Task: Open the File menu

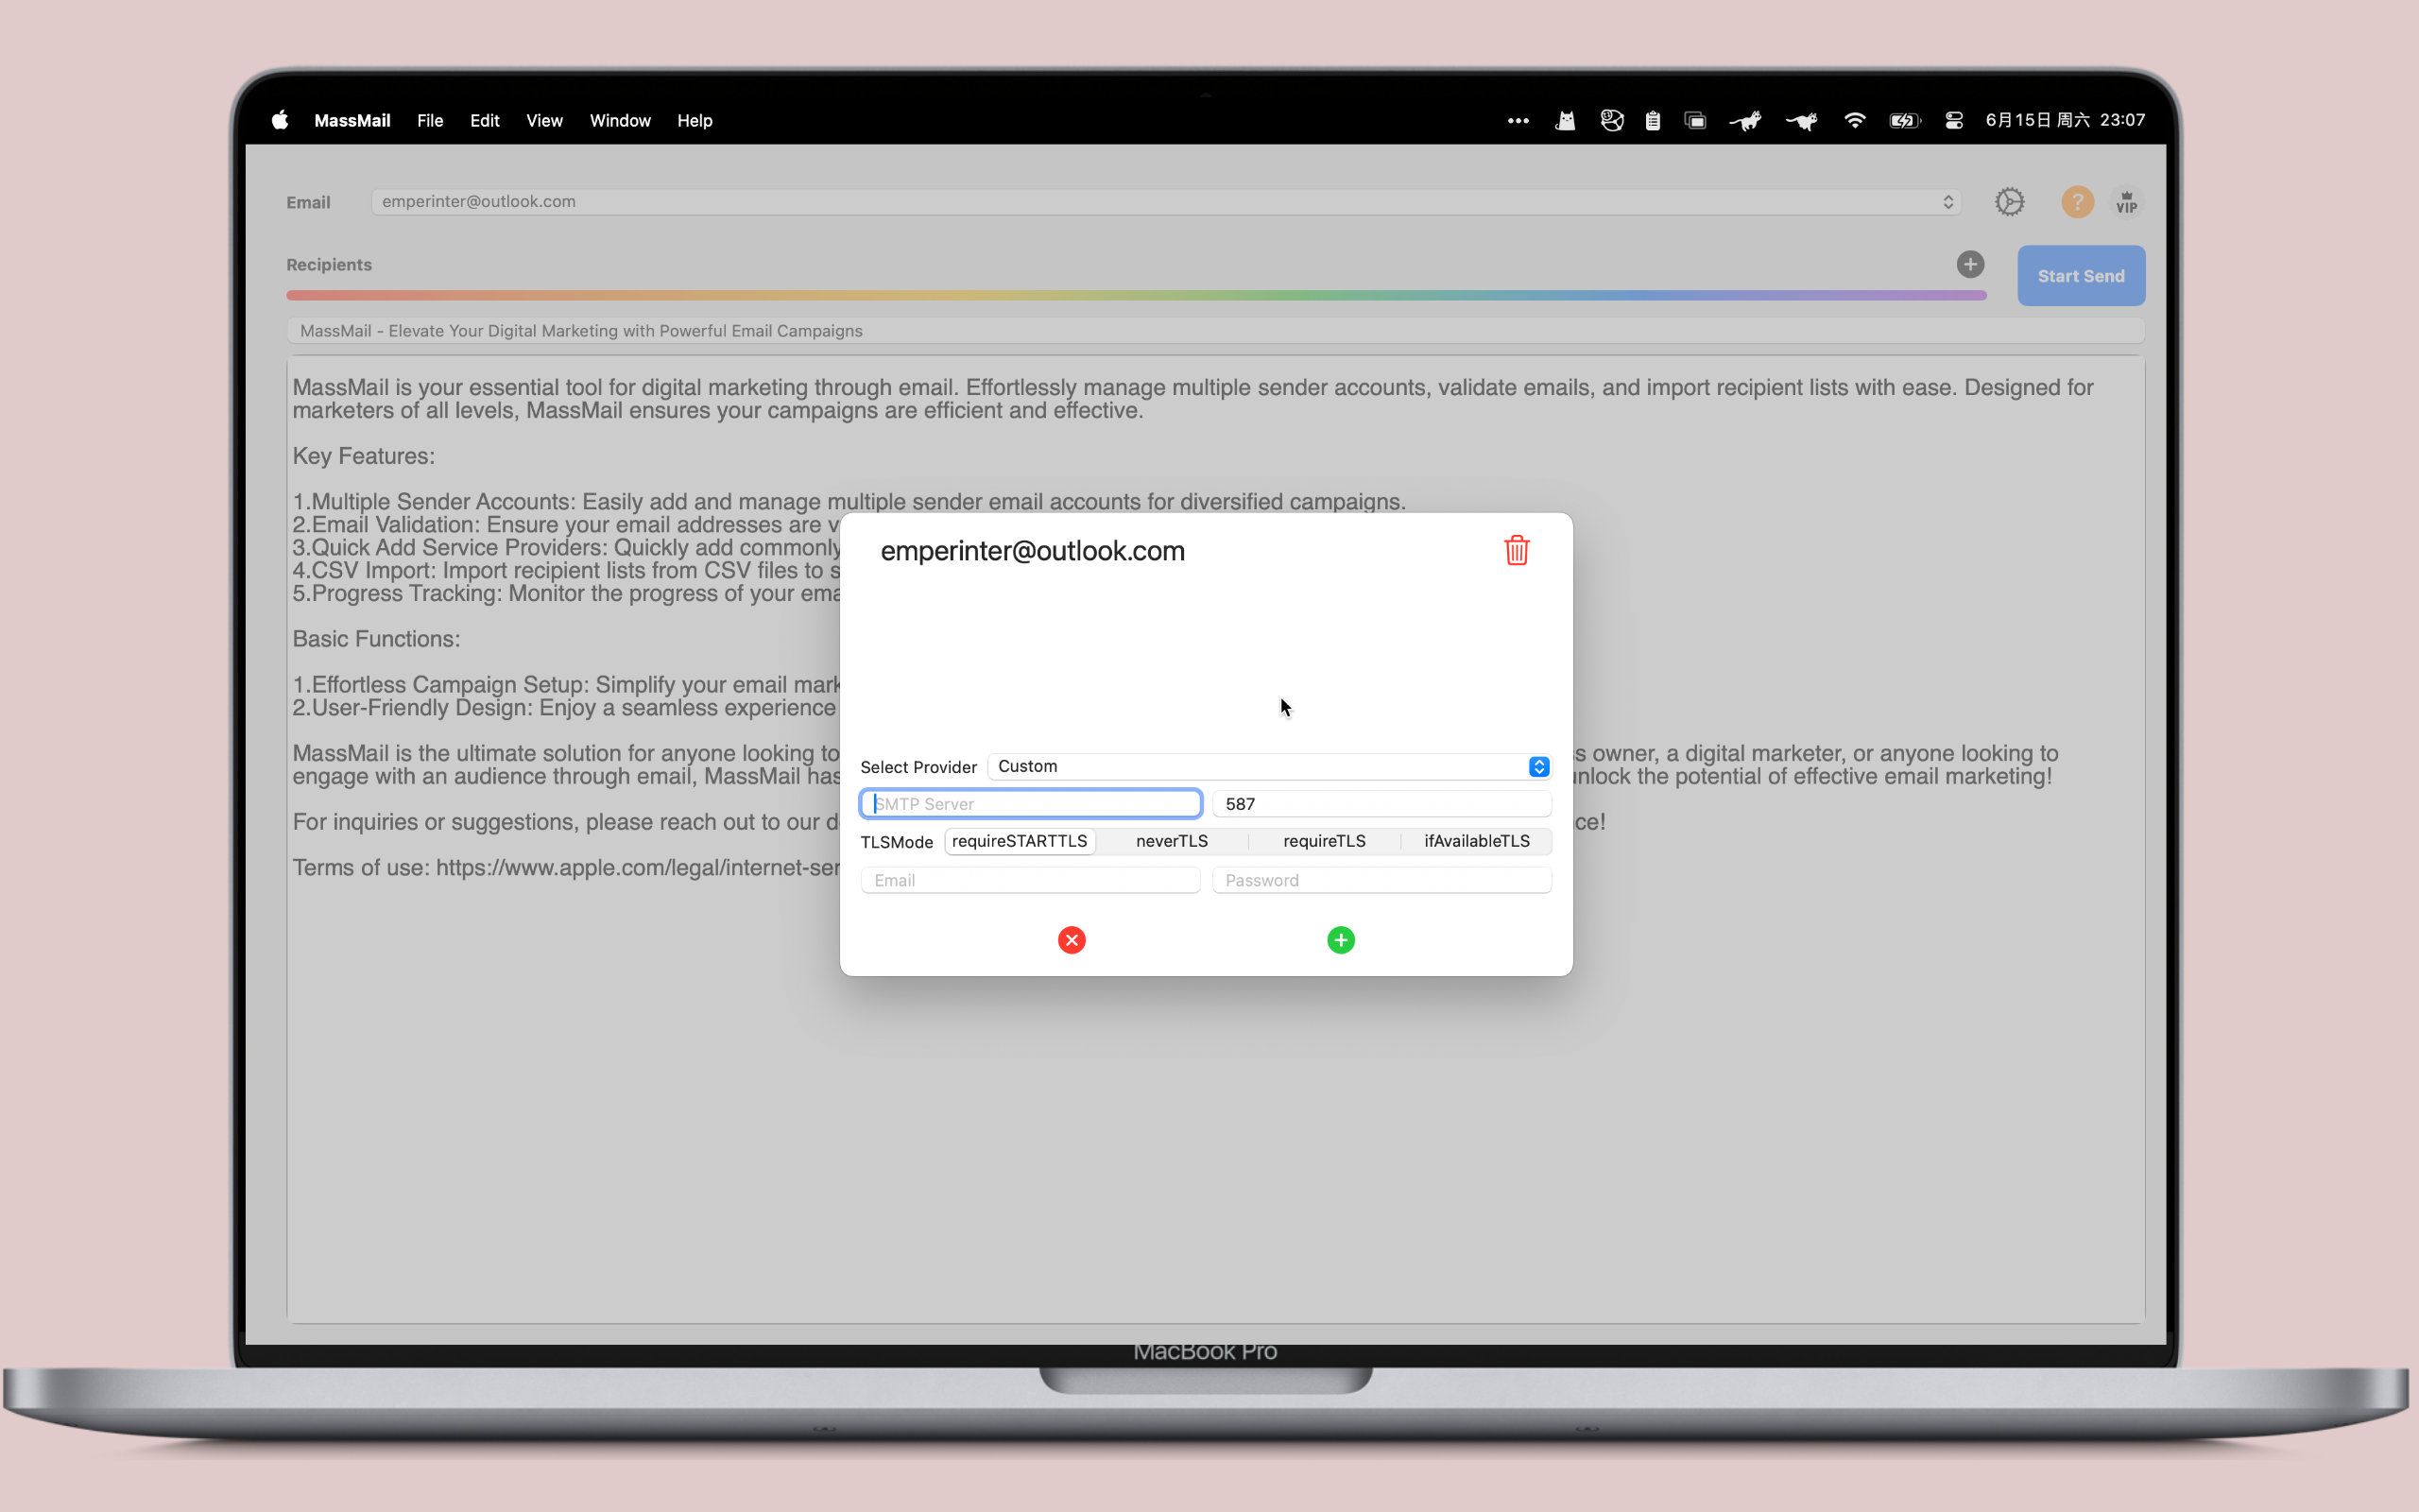Action: tap(430, 121)
